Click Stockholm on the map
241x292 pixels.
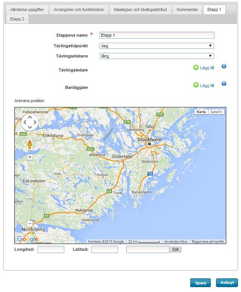point(149,140)
